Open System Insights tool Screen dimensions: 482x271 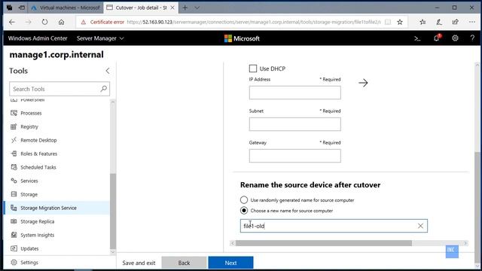pyautogui.click(x=37, y=235)
